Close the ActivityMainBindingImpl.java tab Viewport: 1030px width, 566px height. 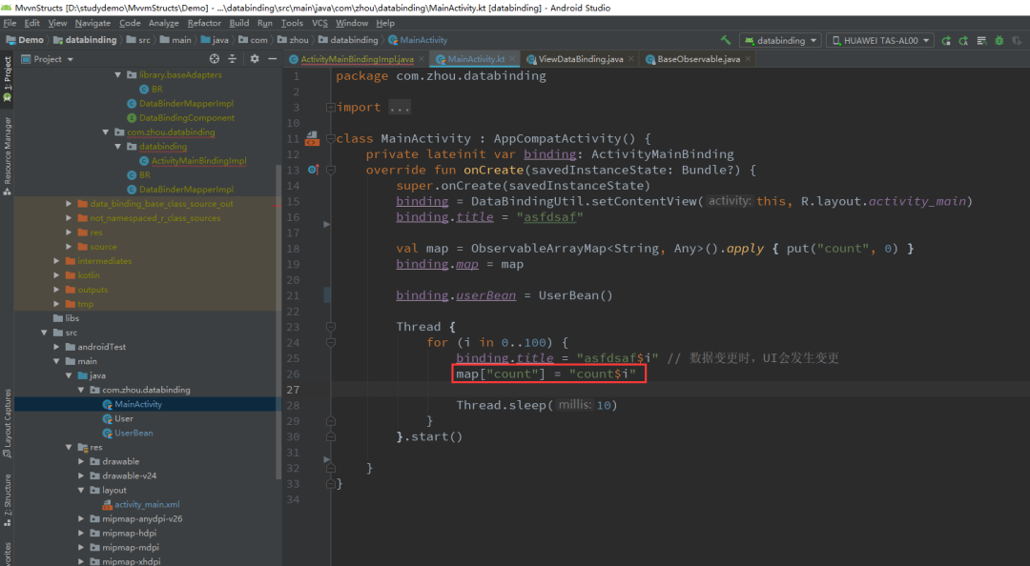coord(422,59)
